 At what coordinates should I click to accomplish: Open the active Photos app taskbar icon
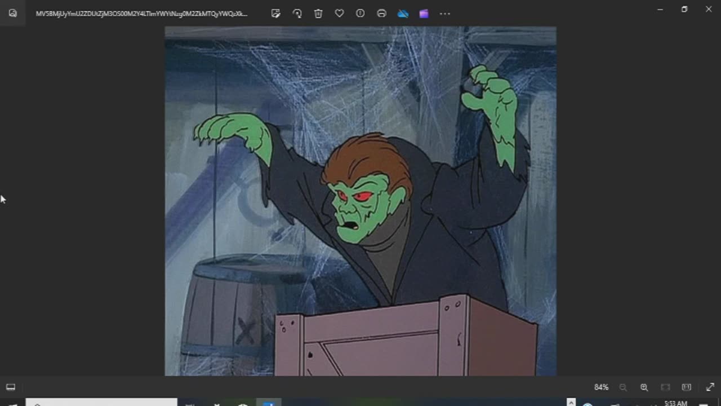(269, 403)
